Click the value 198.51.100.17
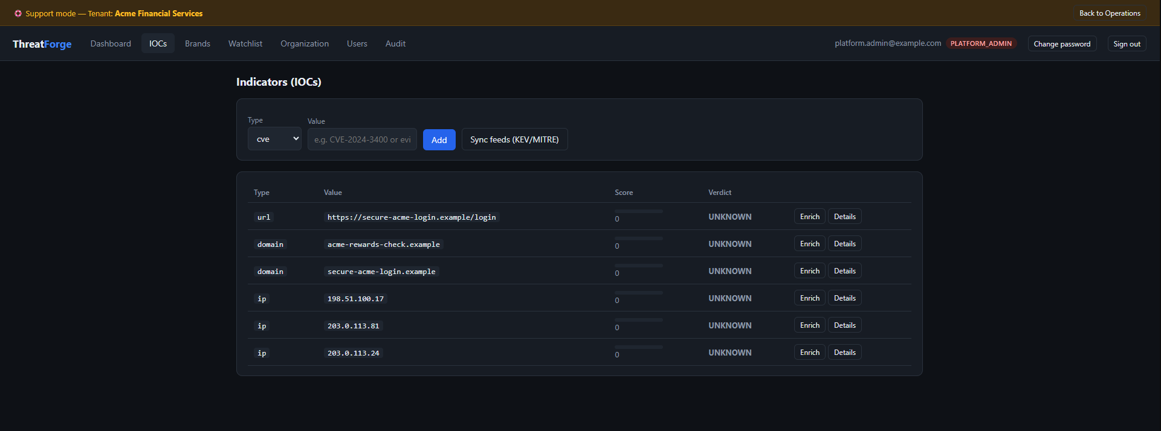Image resolution: width=1161 pixels, height=431 pixels. pos(355,299)
